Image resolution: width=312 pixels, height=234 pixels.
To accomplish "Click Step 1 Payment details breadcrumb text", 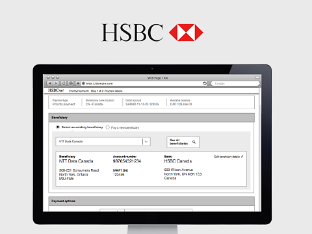I will click(107, 91).
